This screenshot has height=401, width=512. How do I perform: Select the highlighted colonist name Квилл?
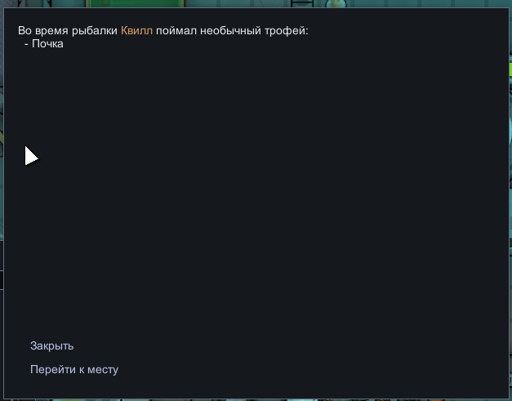(x=136, y=30)
